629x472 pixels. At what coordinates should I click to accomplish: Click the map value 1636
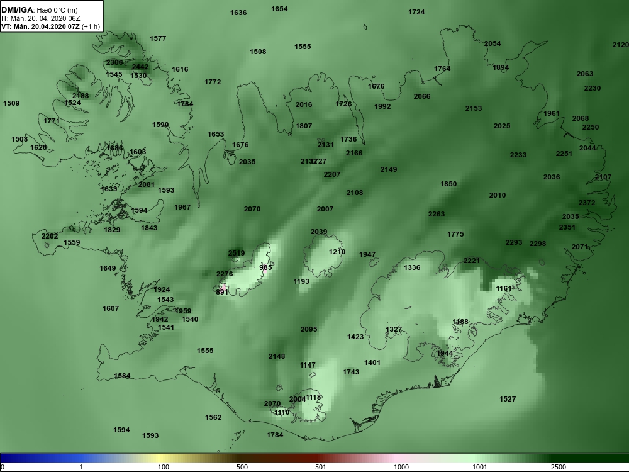pos(238,13)
